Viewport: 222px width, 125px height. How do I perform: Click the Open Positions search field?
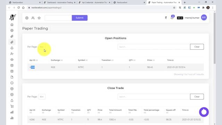(x=154, y=47)
